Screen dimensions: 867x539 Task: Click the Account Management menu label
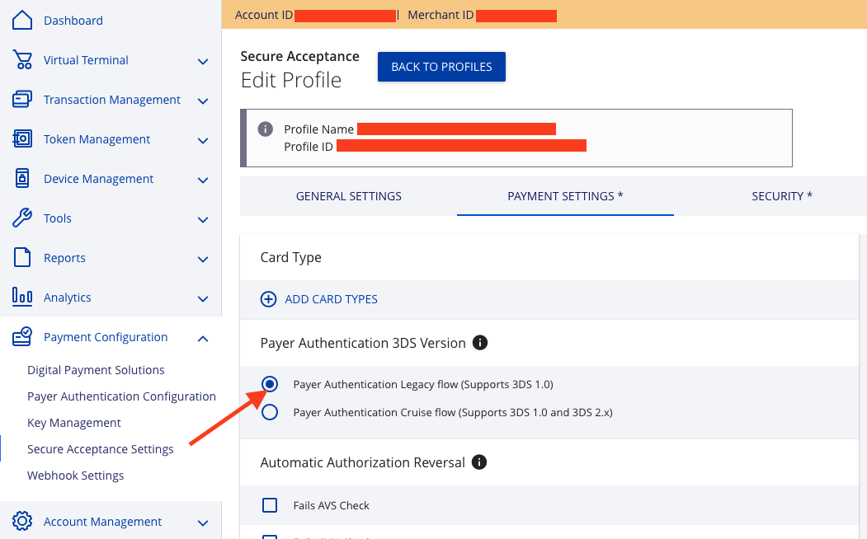pos(102,522)
